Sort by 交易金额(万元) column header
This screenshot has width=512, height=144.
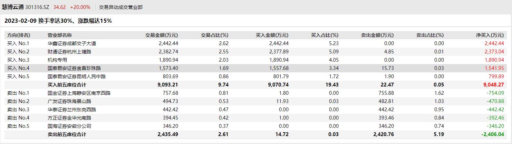(x=162, y=35)
